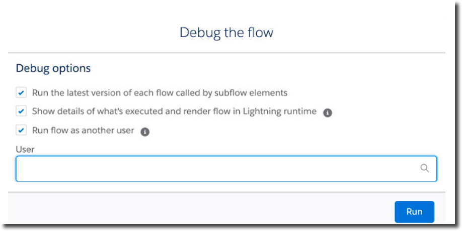Uncheck Run the latest version of each flow
This screenshot has width=462, height=231.
click(x=21, y=93)
